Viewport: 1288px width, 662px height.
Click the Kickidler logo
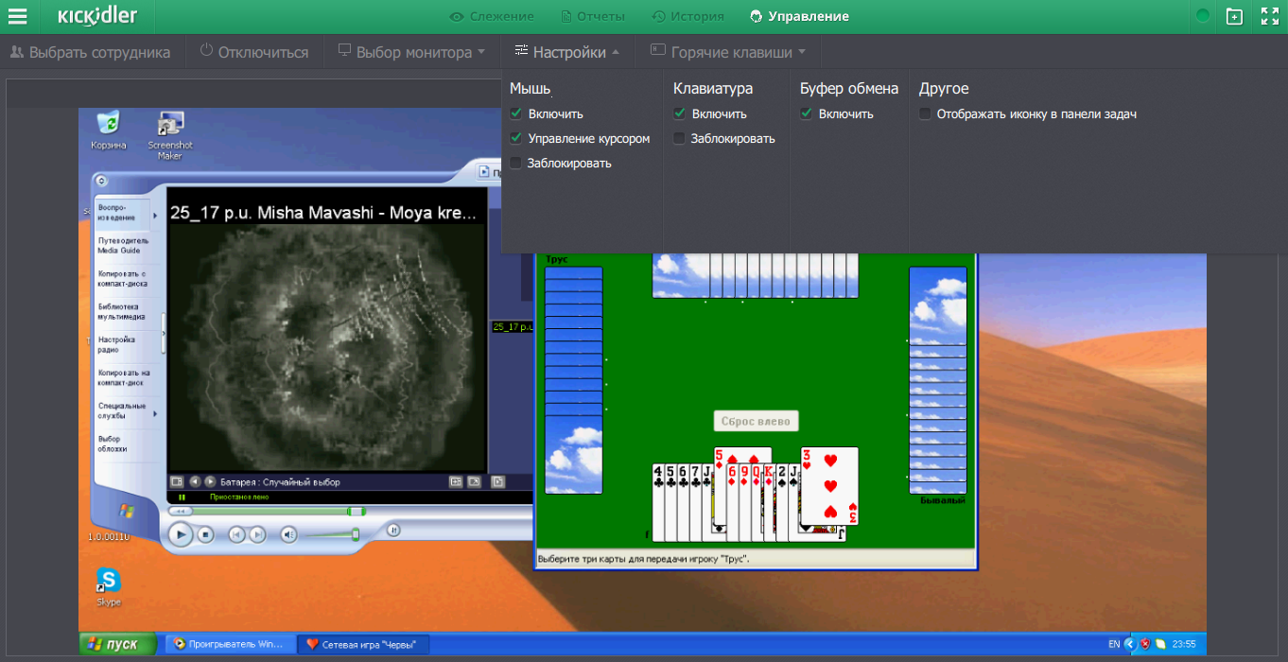pos(97,16)
